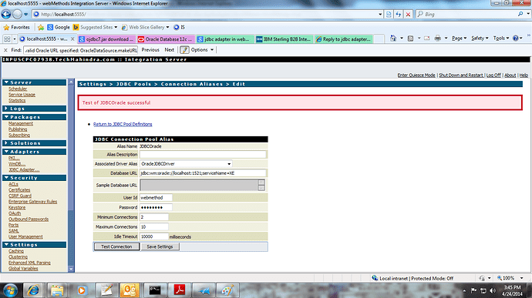Screen dimensions: 532x298
Task: Click the blue Help question mark icon
Action: (516, 39)
